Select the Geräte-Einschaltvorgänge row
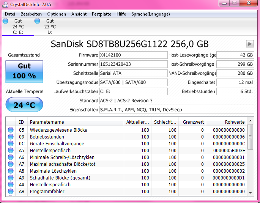 [x=126, y=143]
